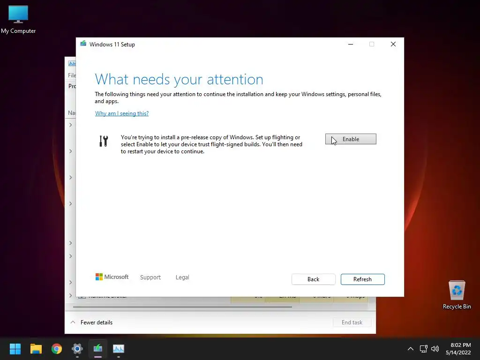Select the 'What needs your attention' heading

(x=179, y=79)
